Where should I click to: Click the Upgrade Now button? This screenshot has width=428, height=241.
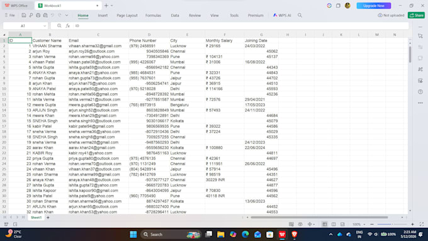click(374, 6)
